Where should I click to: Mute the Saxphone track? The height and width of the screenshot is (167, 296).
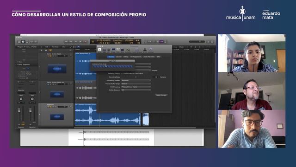click(x=48, y=107)
